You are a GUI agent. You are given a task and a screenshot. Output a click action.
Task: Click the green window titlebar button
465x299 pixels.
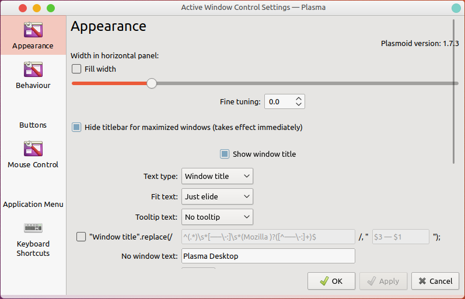(x=51, y=8)
